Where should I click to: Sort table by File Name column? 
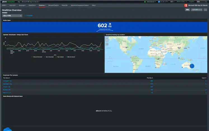coord(6,78)
